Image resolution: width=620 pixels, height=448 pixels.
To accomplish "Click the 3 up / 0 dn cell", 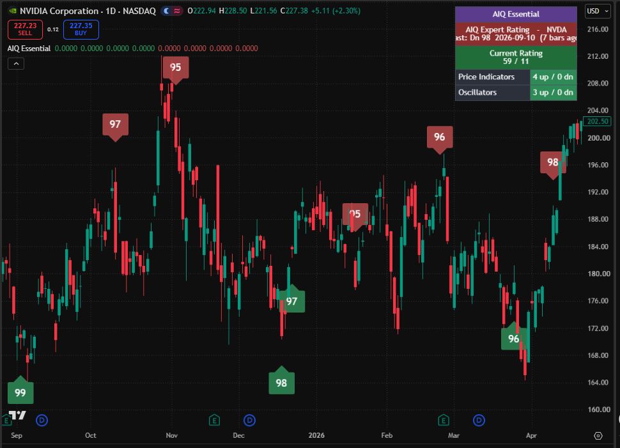I will [553, 93].
